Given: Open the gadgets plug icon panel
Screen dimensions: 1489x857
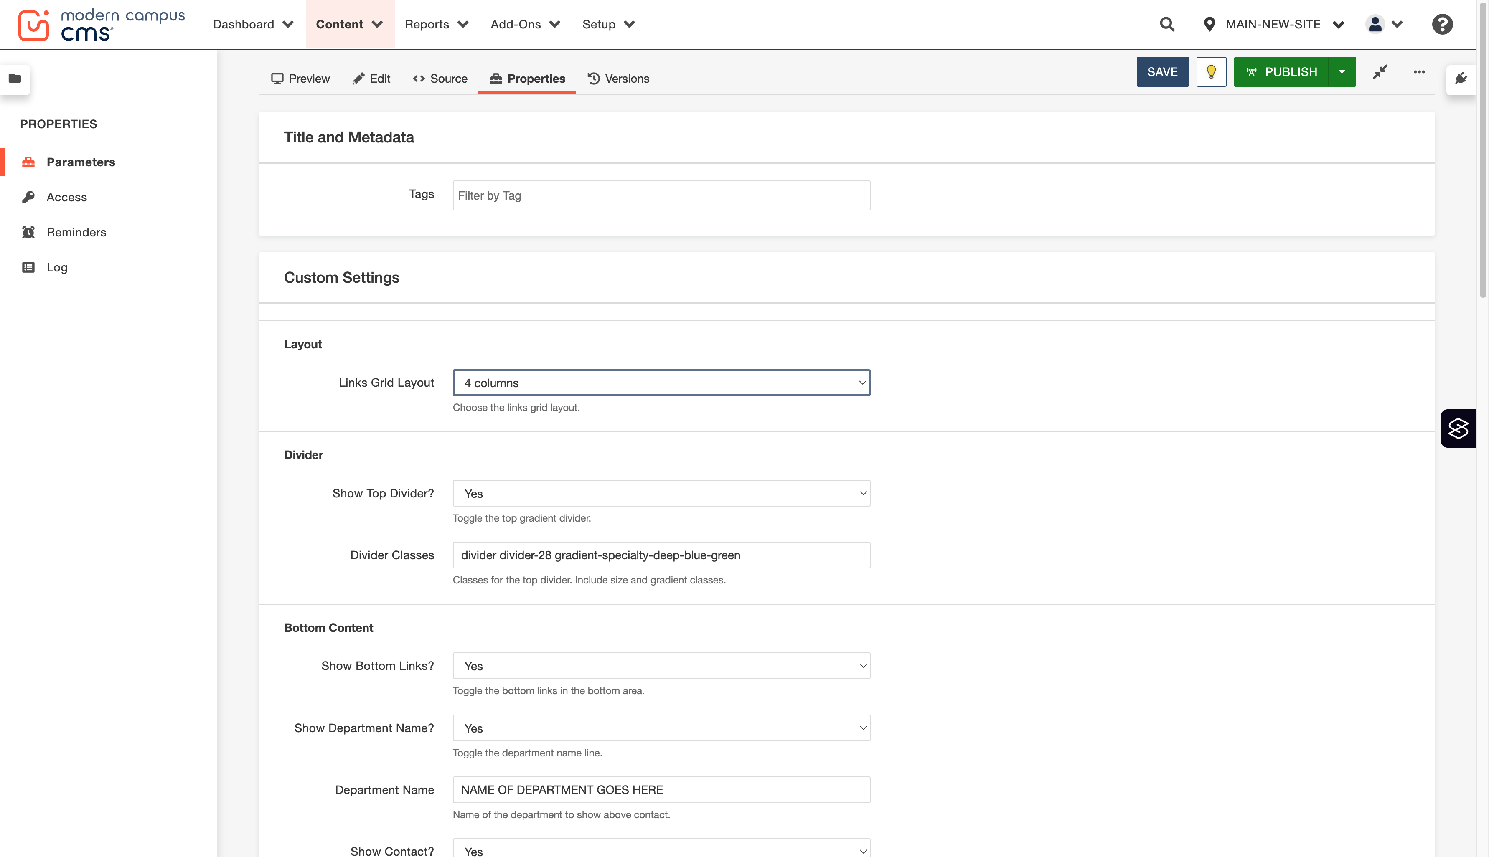Looking at the screenshot, I should click(x=1461, y=79).
